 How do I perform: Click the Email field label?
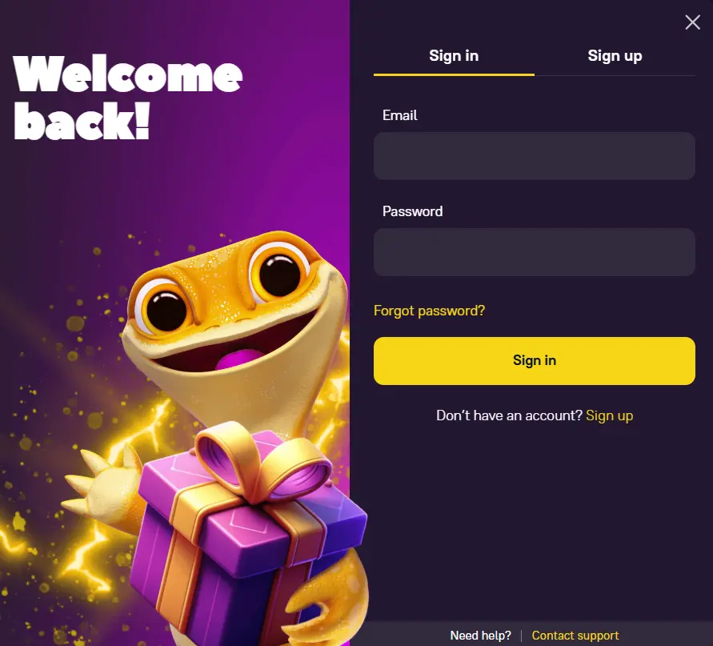[399, 115]
